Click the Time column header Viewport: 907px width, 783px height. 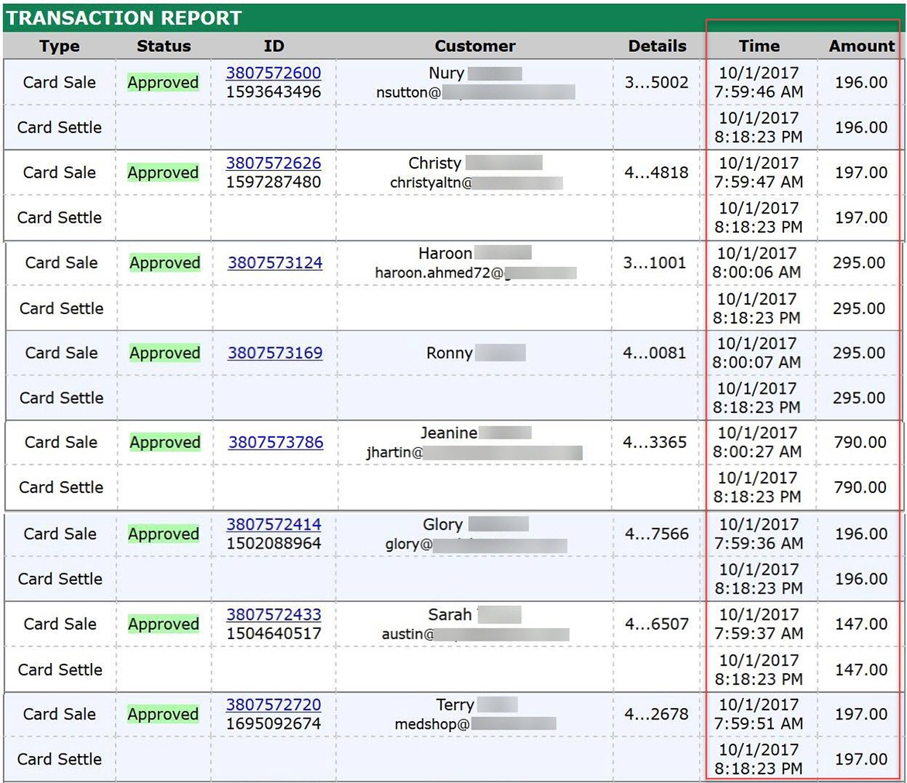(759, 46)
